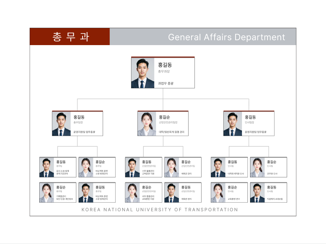Viewport: 326px width, 244px height.
Task: Click the 대학/일반회계 집행 관리 duty text
Action: [172, 132]
